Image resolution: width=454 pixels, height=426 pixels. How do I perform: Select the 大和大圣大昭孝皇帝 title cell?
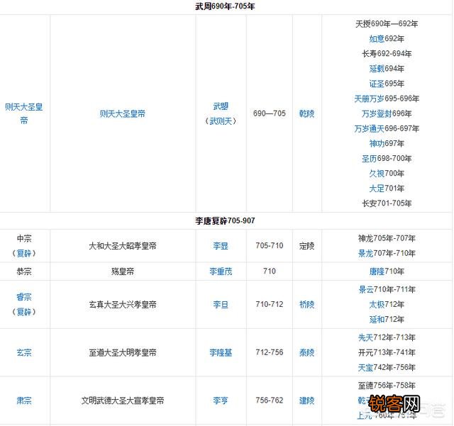(x=123, y=246)
